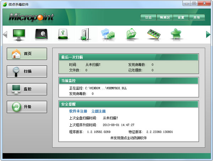Select the blue and green shared folders icon
Viewport: 213px width, 161px height.
pos(108,34)
